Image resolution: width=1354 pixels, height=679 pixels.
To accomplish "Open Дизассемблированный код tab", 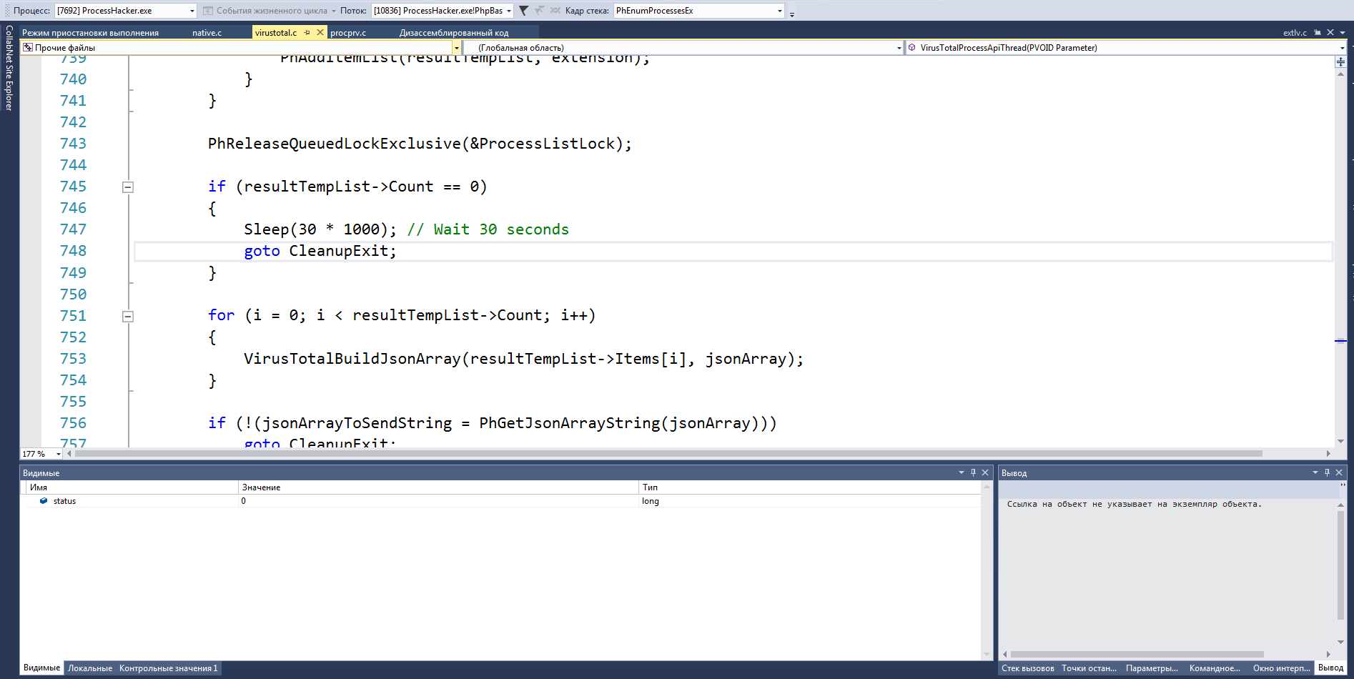I will (x=454, y=32).
